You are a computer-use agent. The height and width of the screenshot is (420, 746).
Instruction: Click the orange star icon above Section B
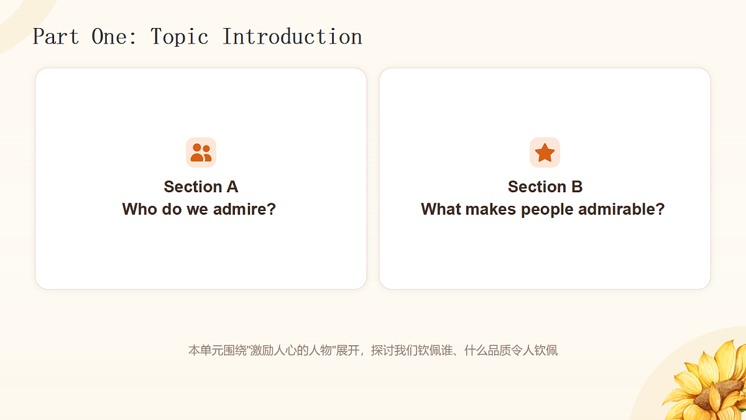(545, 152)
